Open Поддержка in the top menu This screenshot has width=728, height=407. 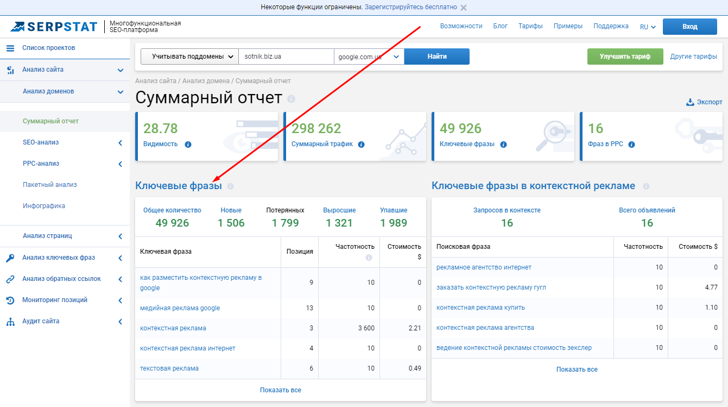[x=611, y=26]
